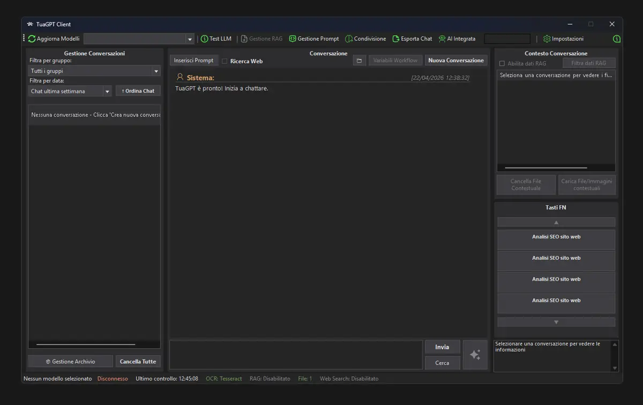Toggle the Abilita dati RAG checkbox

pyautogui.click(x=502, y=64)
